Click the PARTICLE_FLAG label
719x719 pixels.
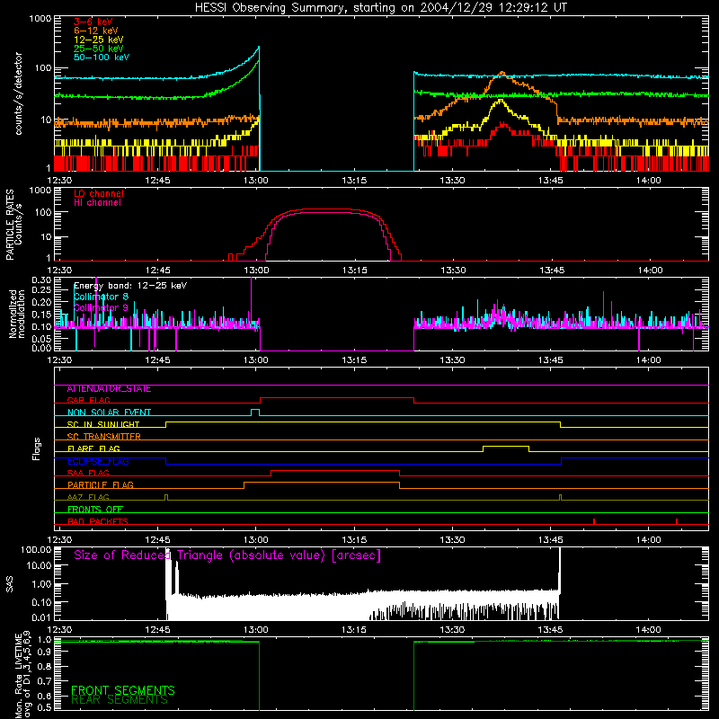(101, 485)
